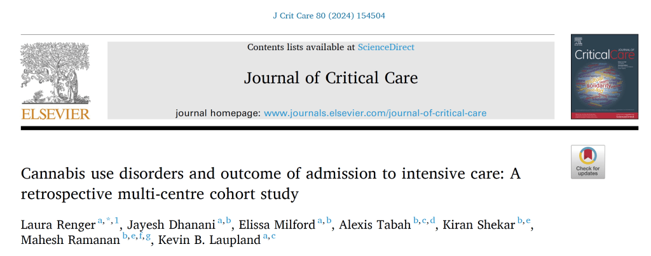The image size is (651, 256).
Task: Select author name Mahesh Ramanan
Action: (x=71, y=241)
